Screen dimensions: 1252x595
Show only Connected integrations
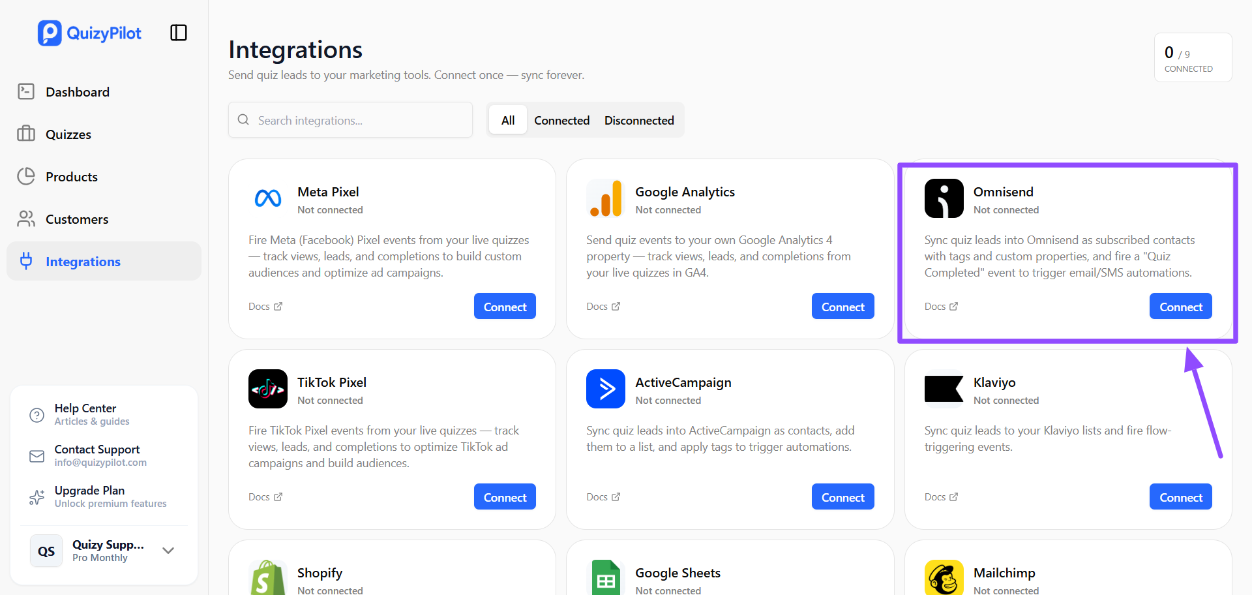(562, 120)
